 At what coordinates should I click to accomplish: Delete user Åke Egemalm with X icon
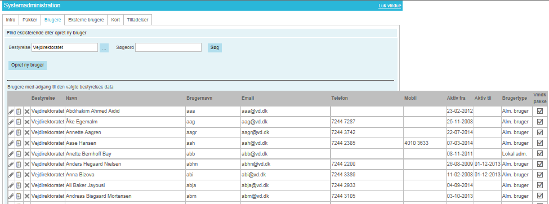[27, 122]
